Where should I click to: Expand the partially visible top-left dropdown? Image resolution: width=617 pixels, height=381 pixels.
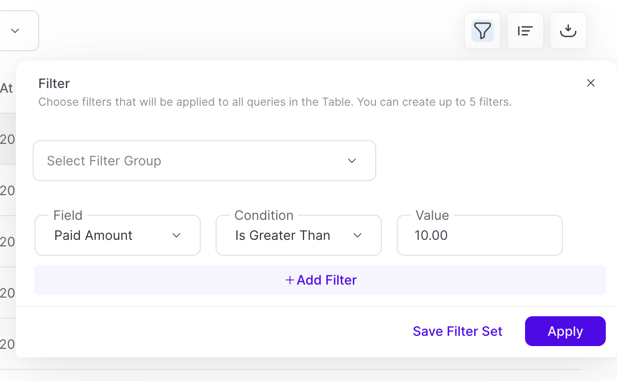(15, 31)
